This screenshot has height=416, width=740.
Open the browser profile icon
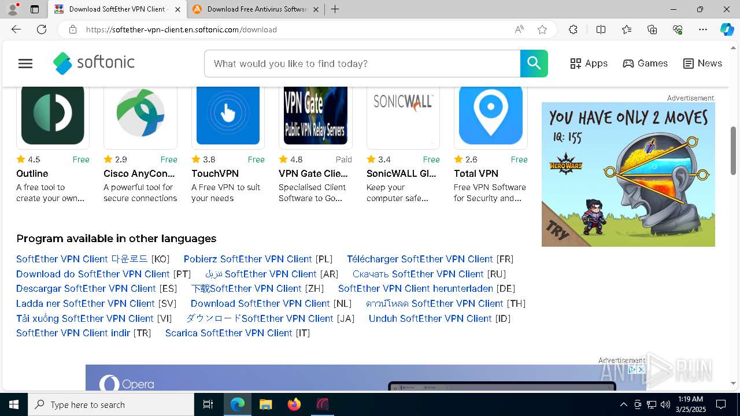coord(13,9)
